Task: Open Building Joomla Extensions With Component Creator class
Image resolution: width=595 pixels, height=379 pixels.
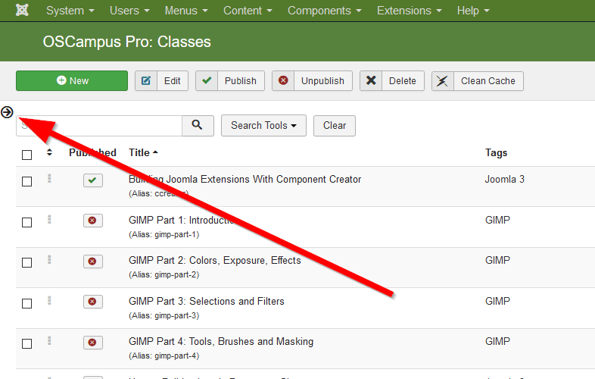Action: point(245,179)
